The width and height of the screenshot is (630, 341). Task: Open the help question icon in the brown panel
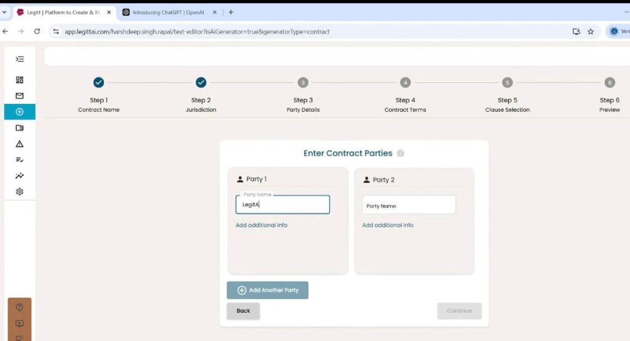(19, 307)
